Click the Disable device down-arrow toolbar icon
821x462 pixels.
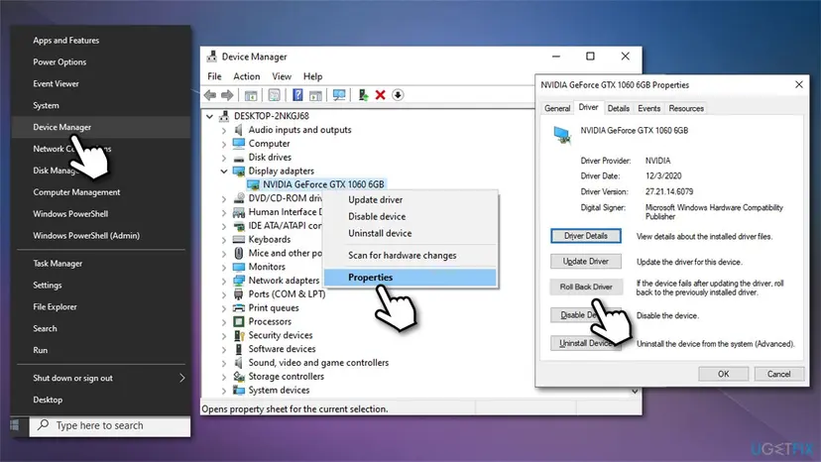398,95
